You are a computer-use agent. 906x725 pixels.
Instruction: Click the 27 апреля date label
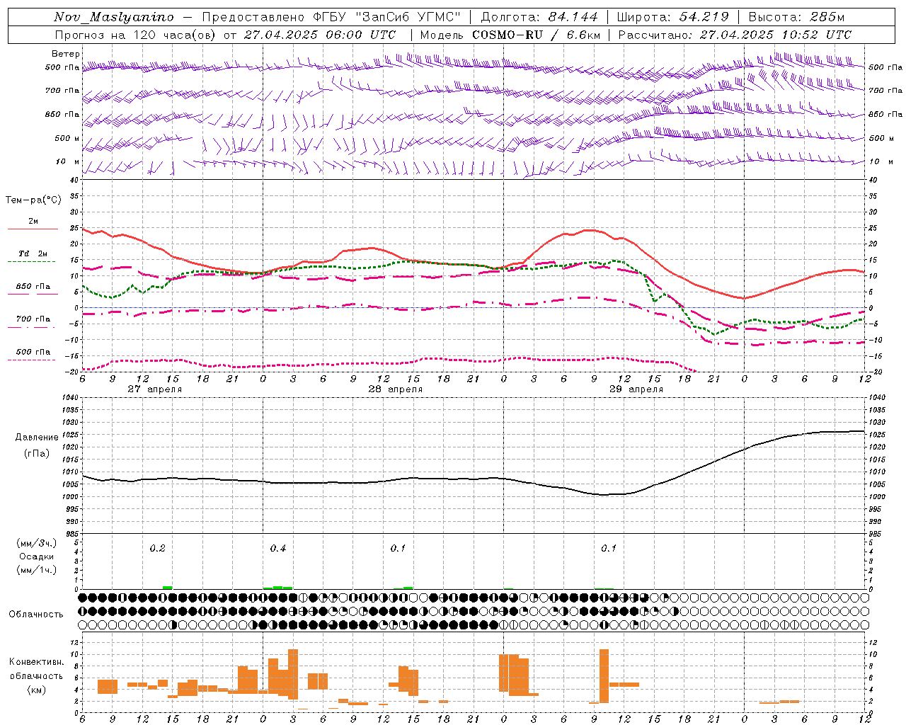pyautogui.click(x=155, y=389)
